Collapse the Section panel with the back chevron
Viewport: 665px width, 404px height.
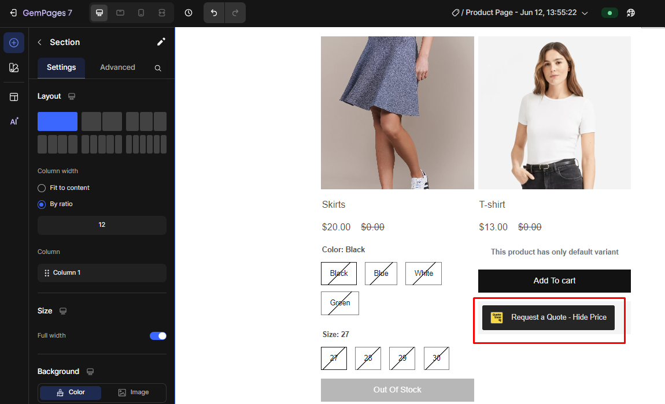point(39,42)
